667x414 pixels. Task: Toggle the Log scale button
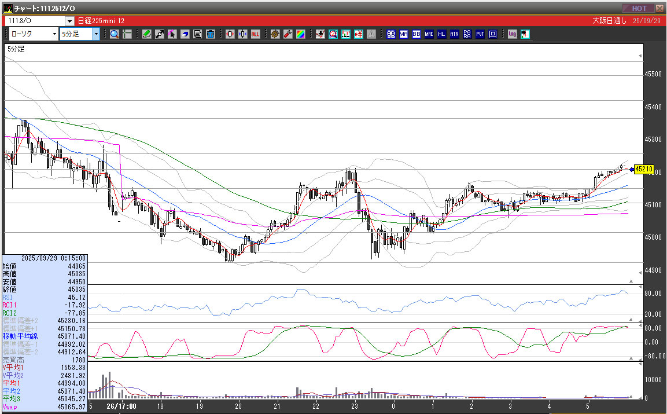coord(513,34)
